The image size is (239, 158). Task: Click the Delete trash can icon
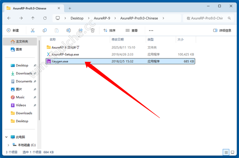93,30
